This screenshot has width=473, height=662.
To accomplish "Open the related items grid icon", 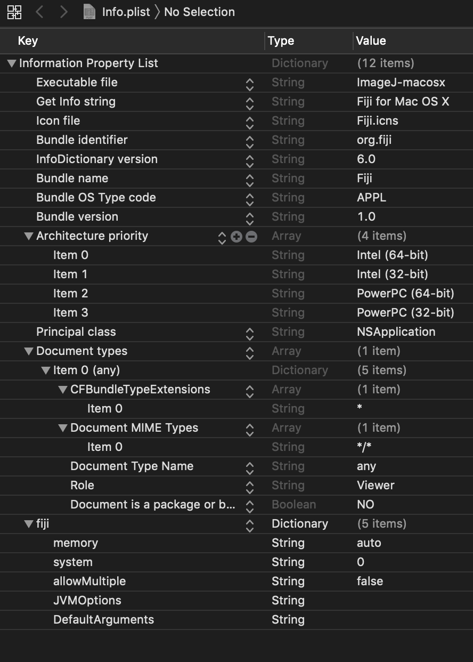I will (x=14, y=12).
